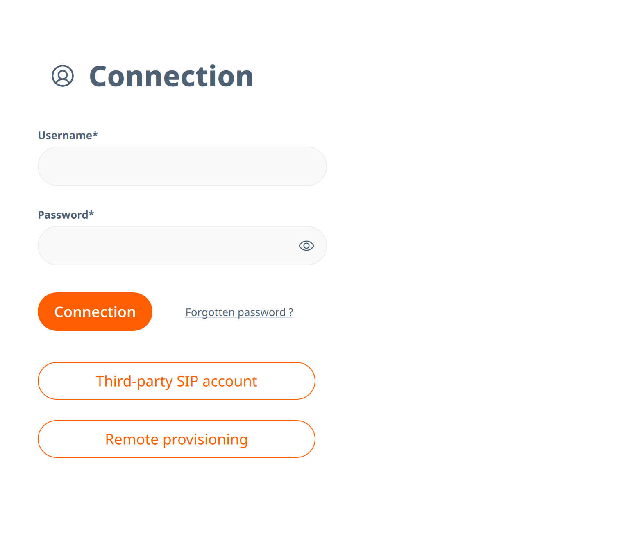Click the user avatar icon beside Connection heading

[62, 76]
